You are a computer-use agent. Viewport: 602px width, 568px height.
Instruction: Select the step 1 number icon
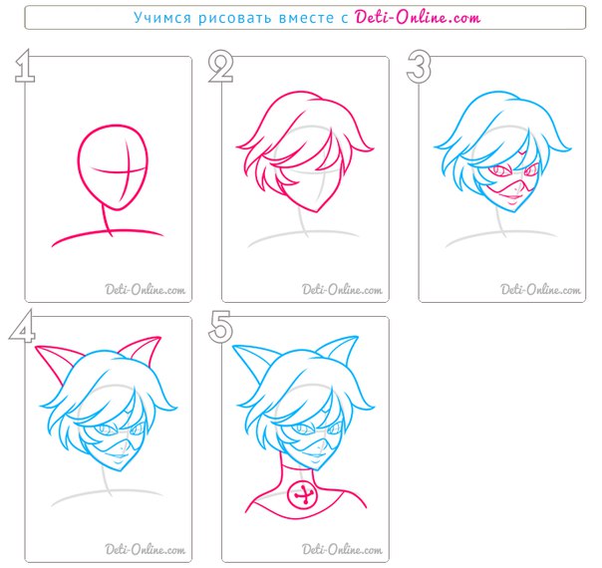coord(25,66)
